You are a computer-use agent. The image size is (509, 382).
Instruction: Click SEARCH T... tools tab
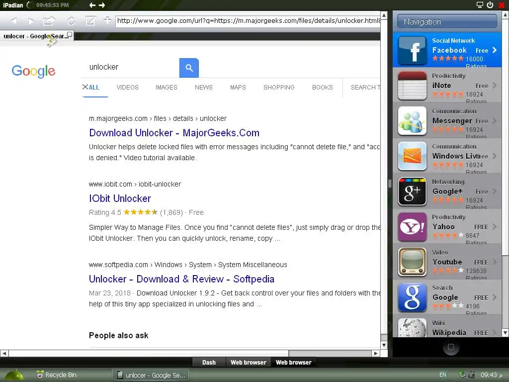(x=365, y=88)
